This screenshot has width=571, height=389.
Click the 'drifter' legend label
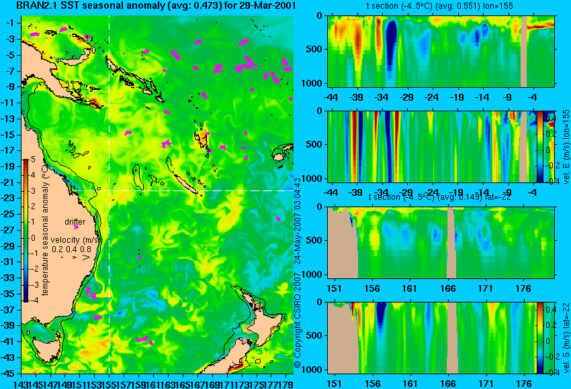tap(75, 222)
